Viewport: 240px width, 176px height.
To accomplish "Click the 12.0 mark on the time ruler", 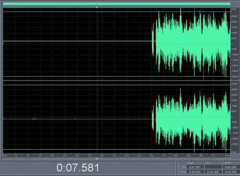I will coord(151,155).
